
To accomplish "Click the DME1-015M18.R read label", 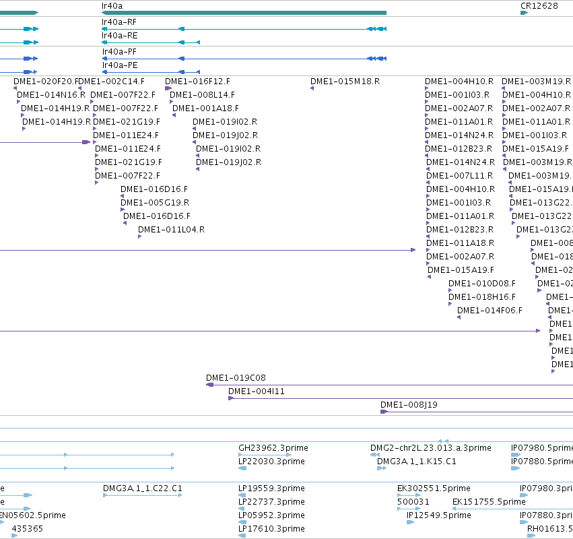I will [345, 81].
